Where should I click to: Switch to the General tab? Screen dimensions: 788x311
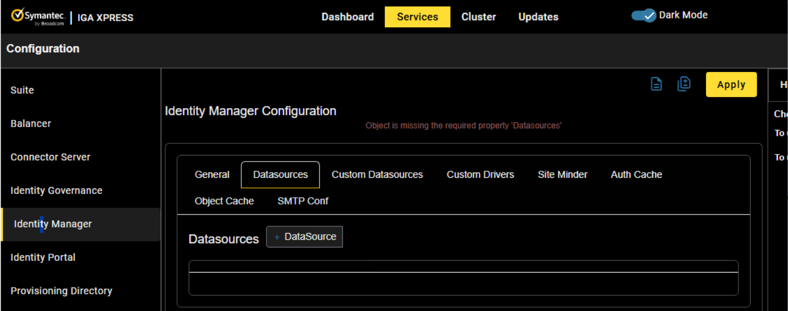tap(212, 174)
